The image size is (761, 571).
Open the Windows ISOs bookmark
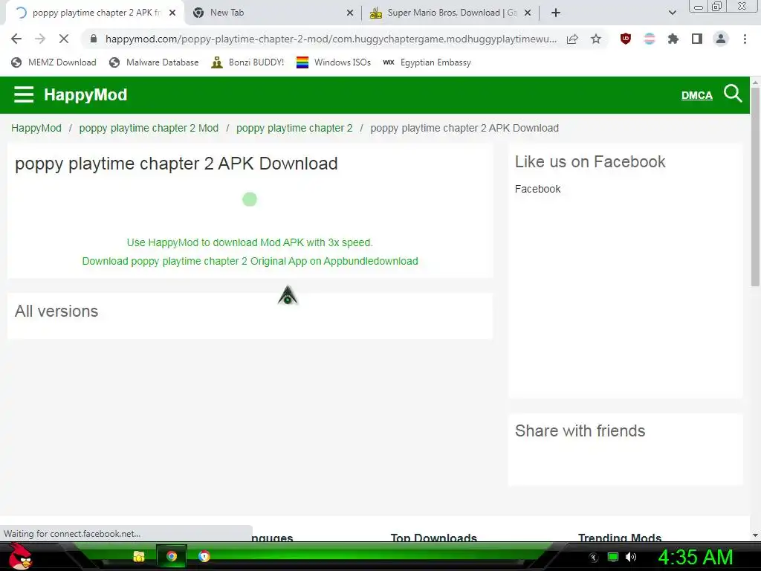point(334,62)
